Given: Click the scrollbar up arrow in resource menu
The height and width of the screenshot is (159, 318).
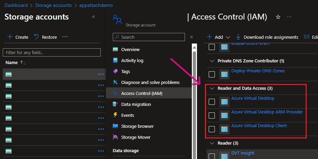Looking at the screenshot, I should click(194, 48).
